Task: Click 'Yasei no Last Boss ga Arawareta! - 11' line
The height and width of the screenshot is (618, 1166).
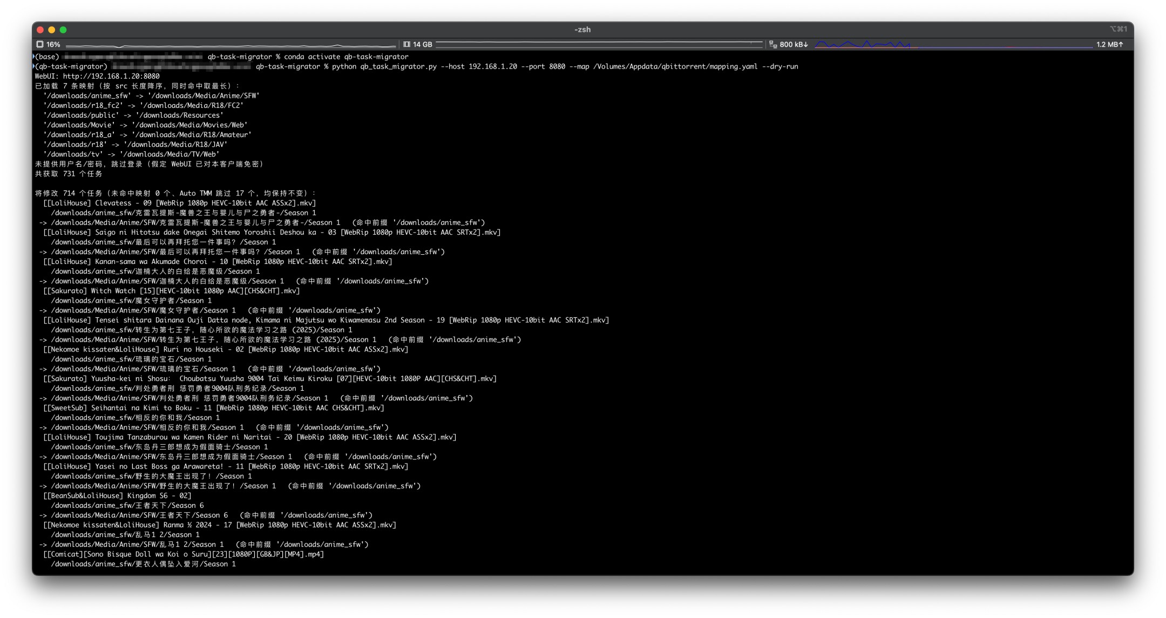Action: [226, 466]
